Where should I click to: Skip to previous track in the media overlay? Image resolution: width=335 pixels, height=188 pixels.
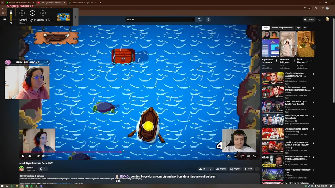pyautogui.click(x=22, y=13)
